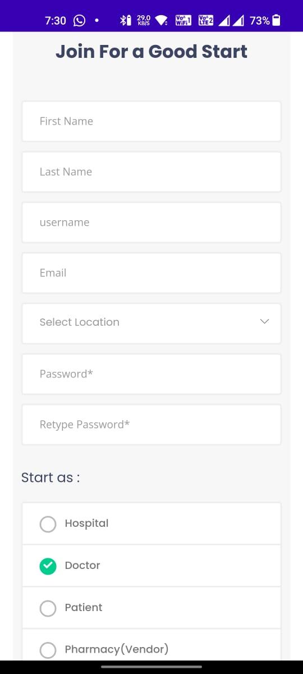Focus the First Name field
Viewport: 303px width, 674px height.
(151, 121)
